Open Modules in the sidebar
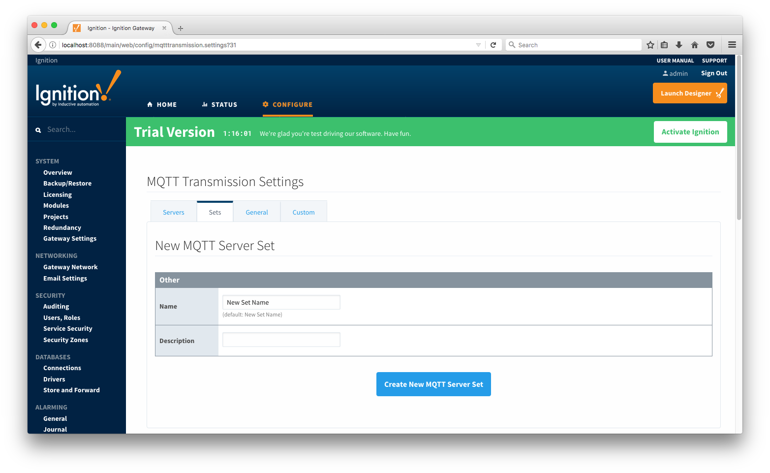Viewport: 770px width, 473px height. tap(56, 205)
